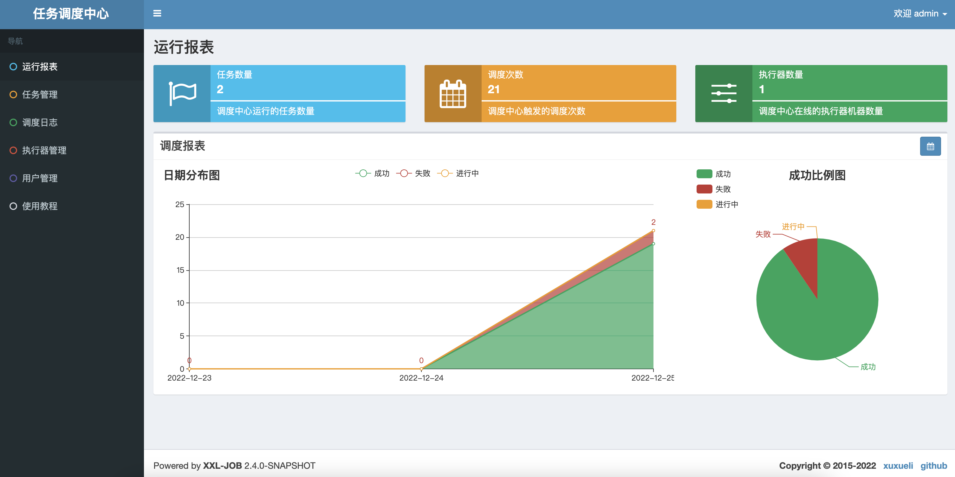Viewport: 955px width, 477px height.
Task: Open the 欢迎 admin user dropdown
Action: 920,14
